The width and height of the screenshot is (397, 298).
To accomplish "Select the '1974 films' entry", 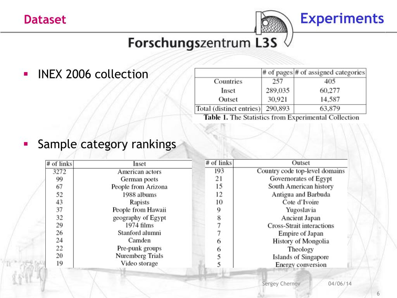I will [139, 225].
